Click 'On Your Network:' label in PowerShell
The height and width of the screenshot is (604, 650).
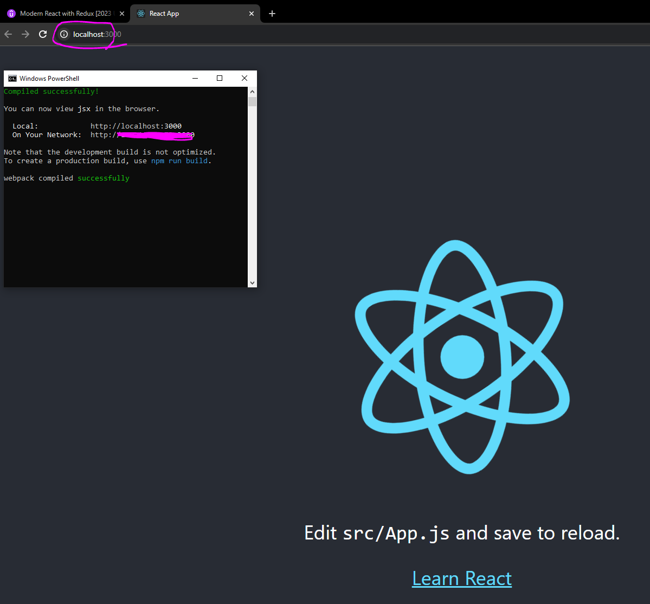coord(47,134)
